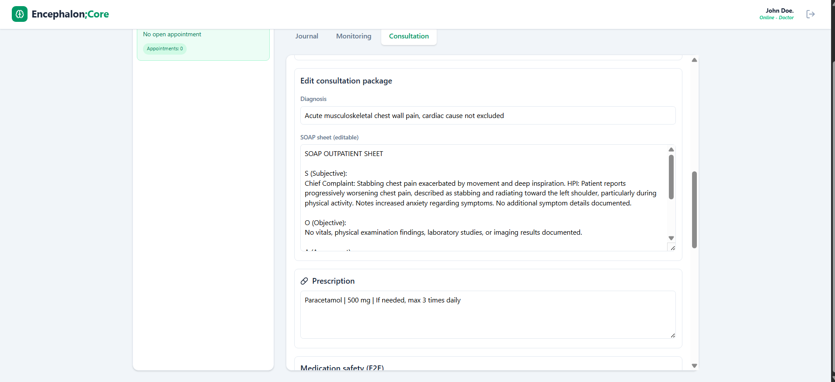The image size is (835, 382).
Task: Click the consultation panel scrollbar thumb
Action: [694, 210]
